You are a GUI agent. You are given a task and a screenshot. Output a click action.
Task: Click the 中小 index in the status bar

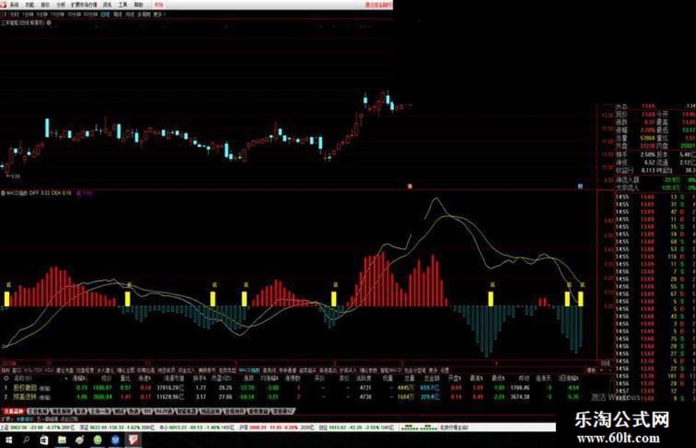click(197, 427)
